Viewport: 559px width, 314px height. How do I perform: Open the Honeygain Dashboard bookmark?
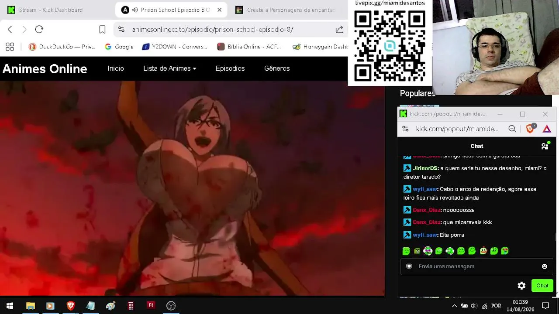pos(320,47)
